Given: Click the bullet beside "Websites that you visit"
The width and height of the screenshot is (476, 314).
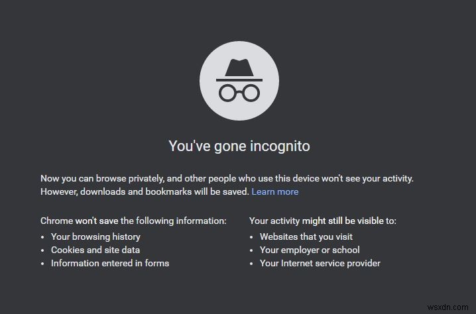Looking at the screenshot, I should click(x=252, y=237).
